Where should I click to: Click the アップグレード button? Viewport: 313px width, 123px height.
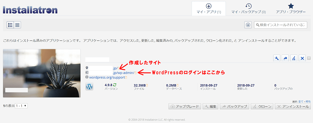coord(185,107)
